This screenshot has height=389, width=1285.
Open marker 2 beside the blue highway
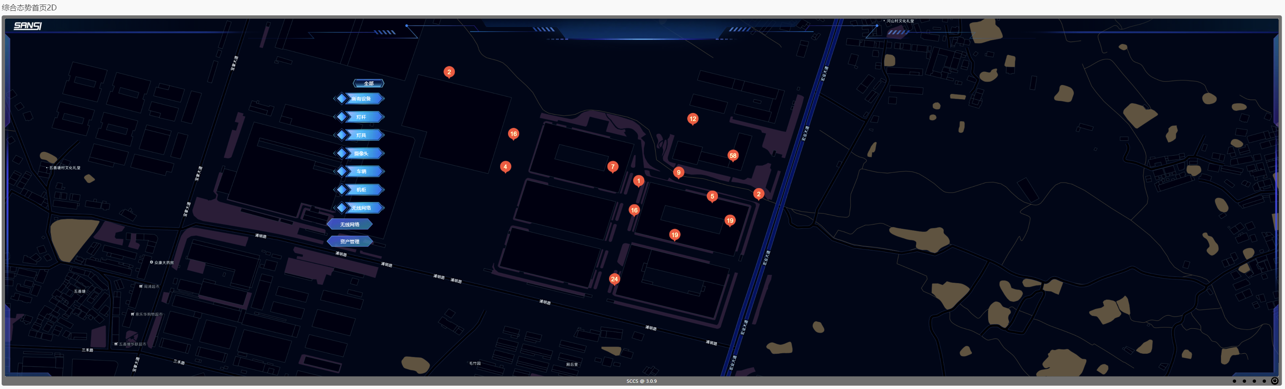pyautogui.click(x=759, y=194)
